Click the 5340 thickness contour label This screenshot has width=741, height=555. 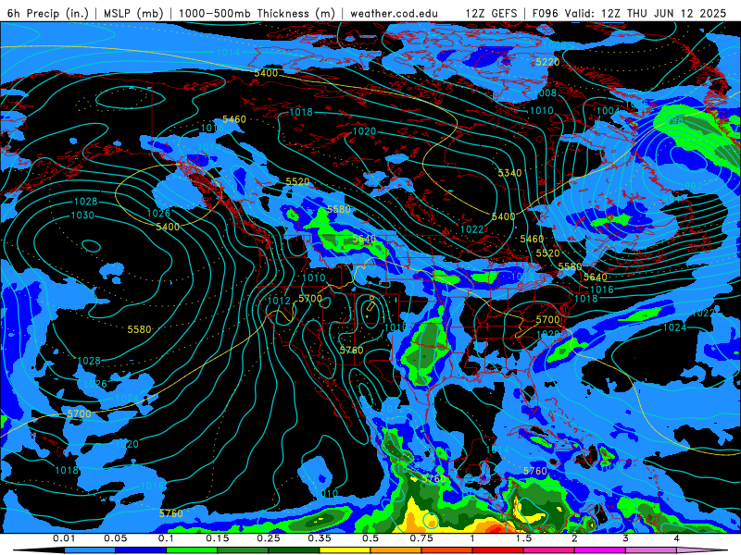509,173
